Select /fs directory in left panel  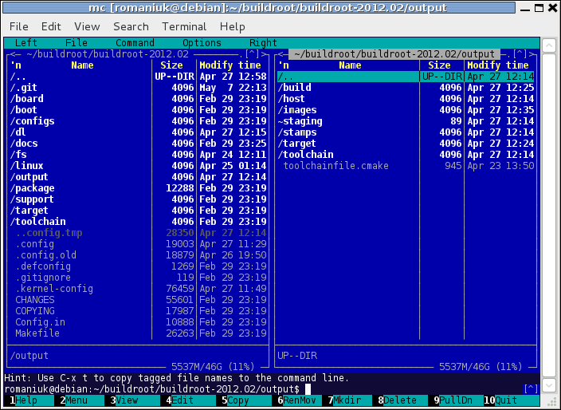point(138,154)
